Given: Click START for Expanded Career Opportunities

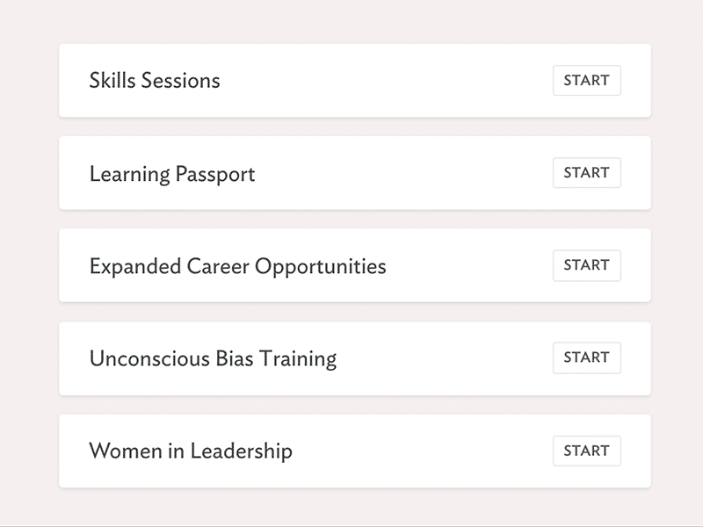Looking at the screenshot, I should click(586, 265).
